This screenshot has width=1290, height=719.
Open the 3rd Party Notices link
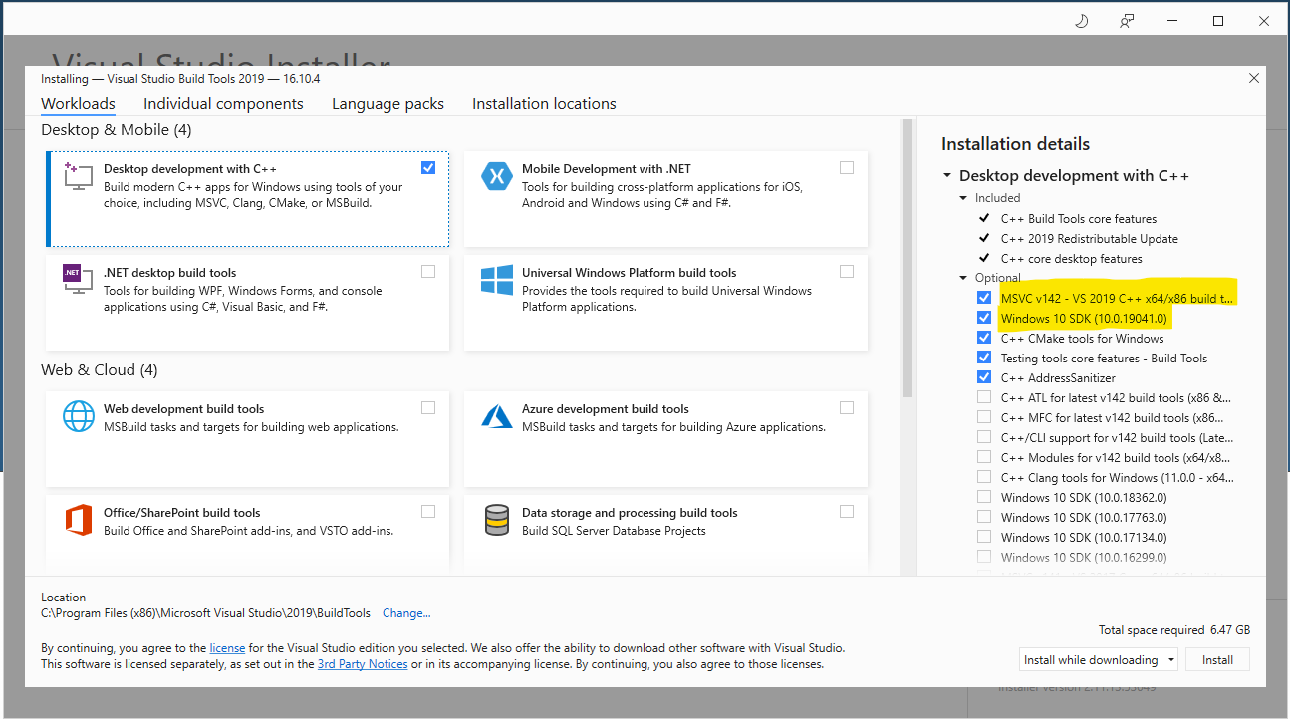pyautogui.click(x=363, y=664)
